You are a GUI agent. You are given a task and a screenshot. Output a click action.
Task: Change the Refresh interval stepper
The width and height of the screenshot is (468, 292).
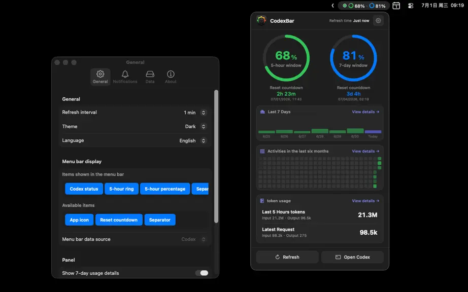203,113
